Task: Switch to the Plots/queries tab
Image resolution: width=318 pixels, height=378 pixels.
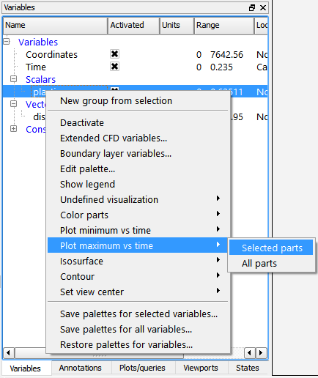Action: click(x=142, y=368)
